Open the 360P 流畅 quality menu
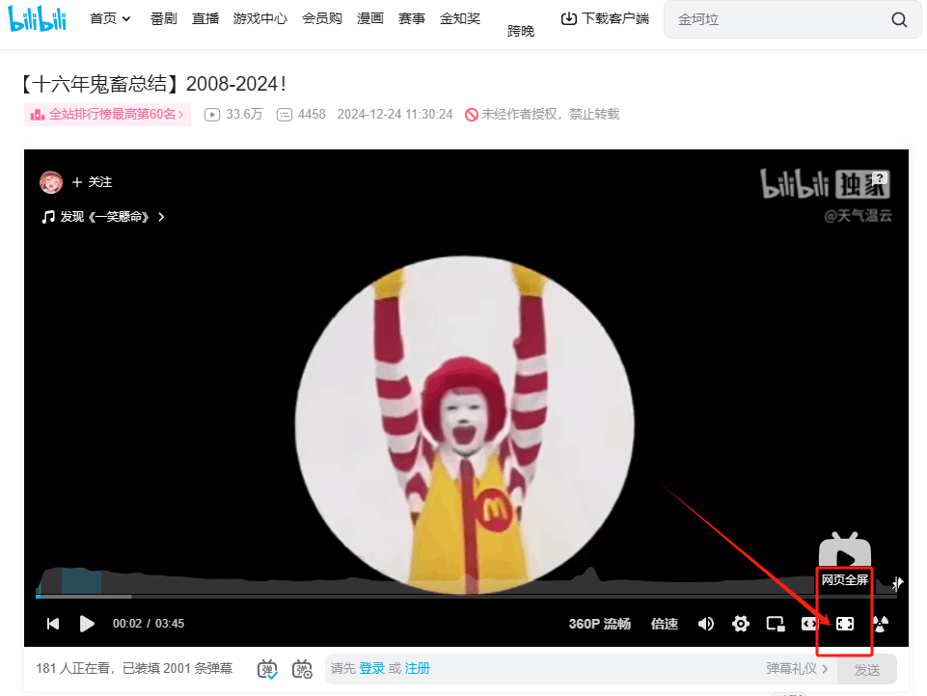The image size is (927, 696). coord(599,624)
